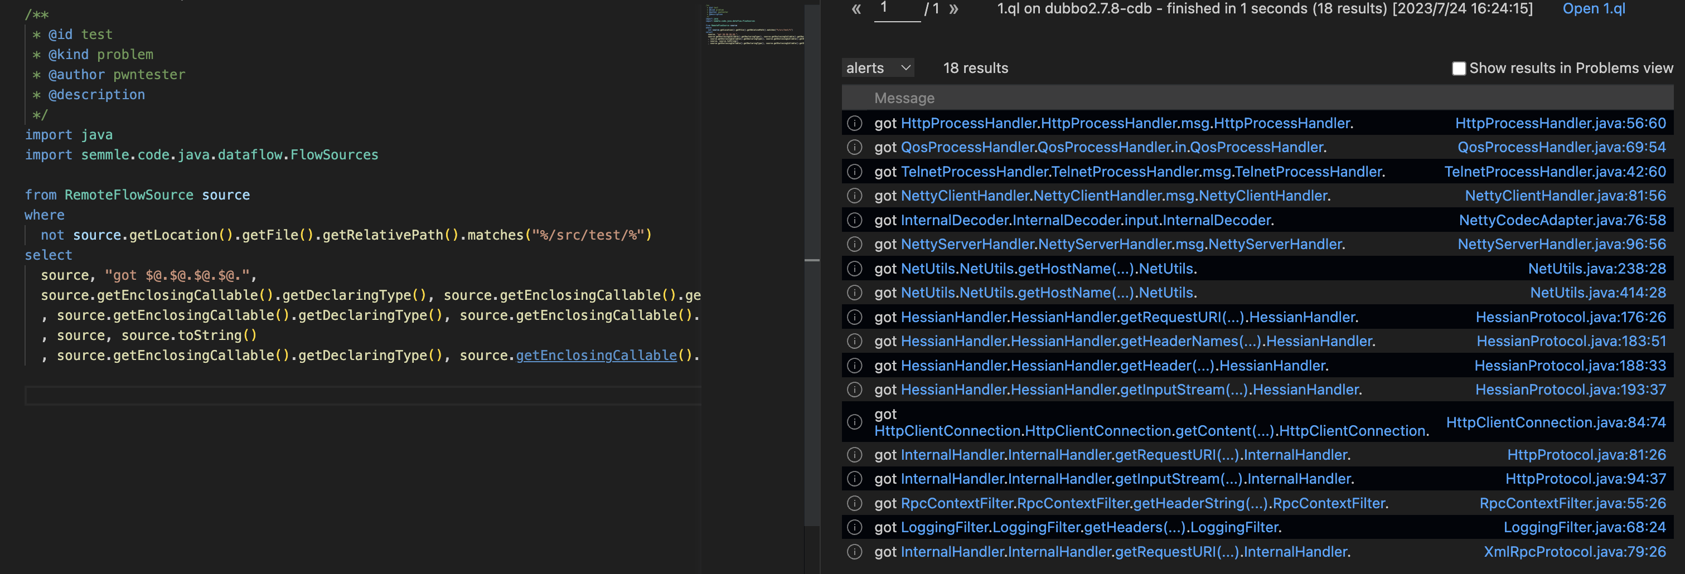Viewport: 1685px width, 574px height.
Task: Click info icon for NettyClientHandler result row
Action: (x=854, y=196)
